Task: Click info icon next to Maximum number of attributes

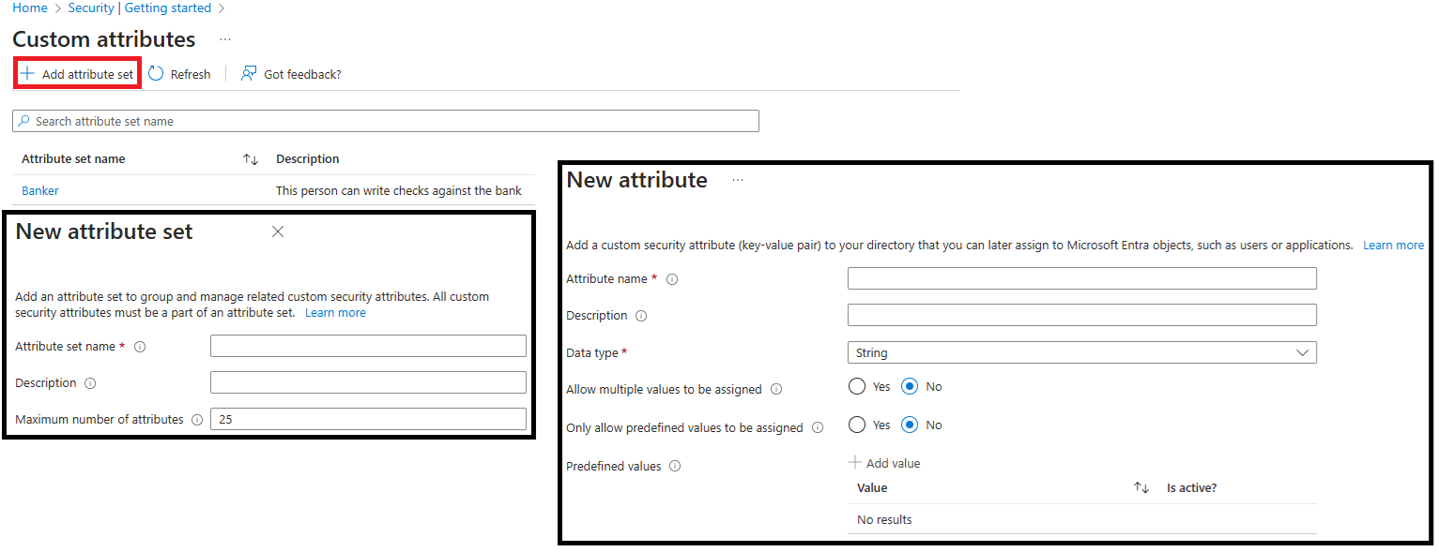Action: click(x=197, y=420)
